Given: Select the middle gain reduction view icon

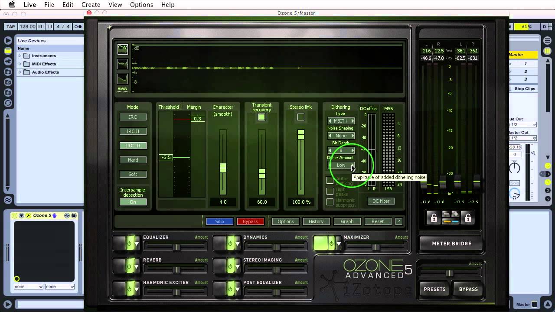Looking at the screenshot, I should [123, 64].
